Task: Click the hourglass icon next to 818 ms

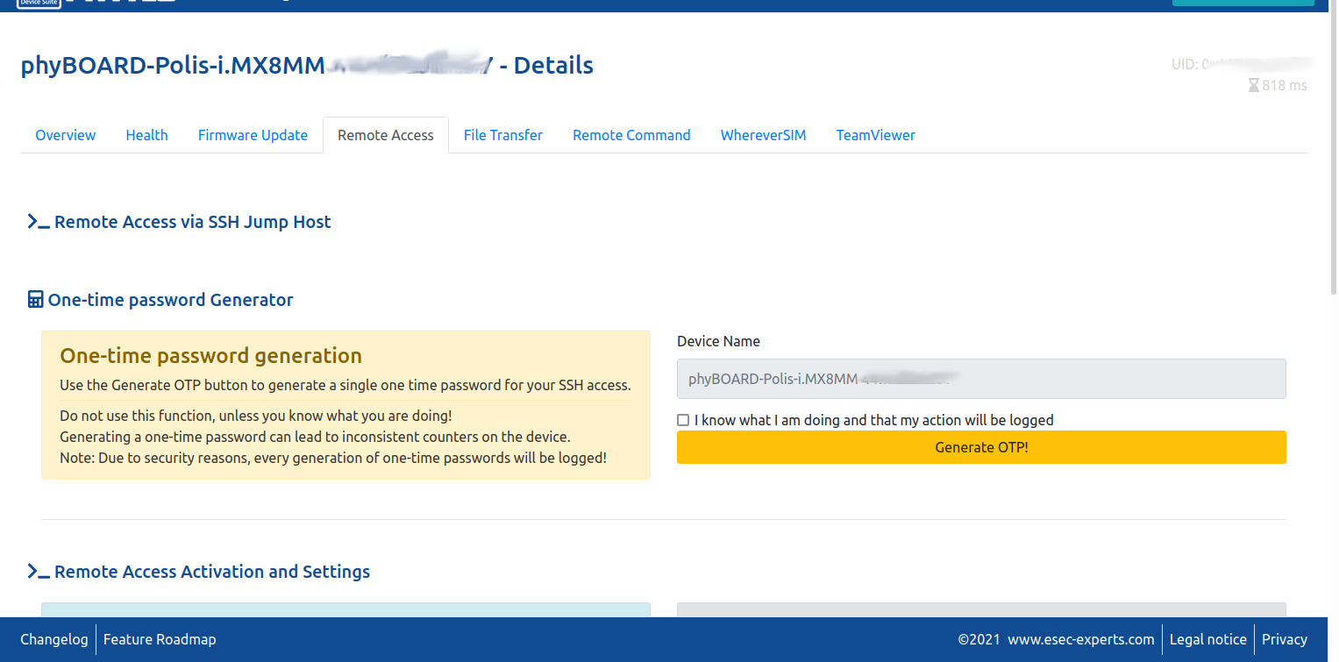Action: (x=1254, y=85)
